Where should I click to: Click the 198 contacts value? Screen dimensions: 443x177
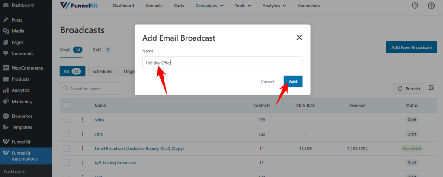pos(262,120)
